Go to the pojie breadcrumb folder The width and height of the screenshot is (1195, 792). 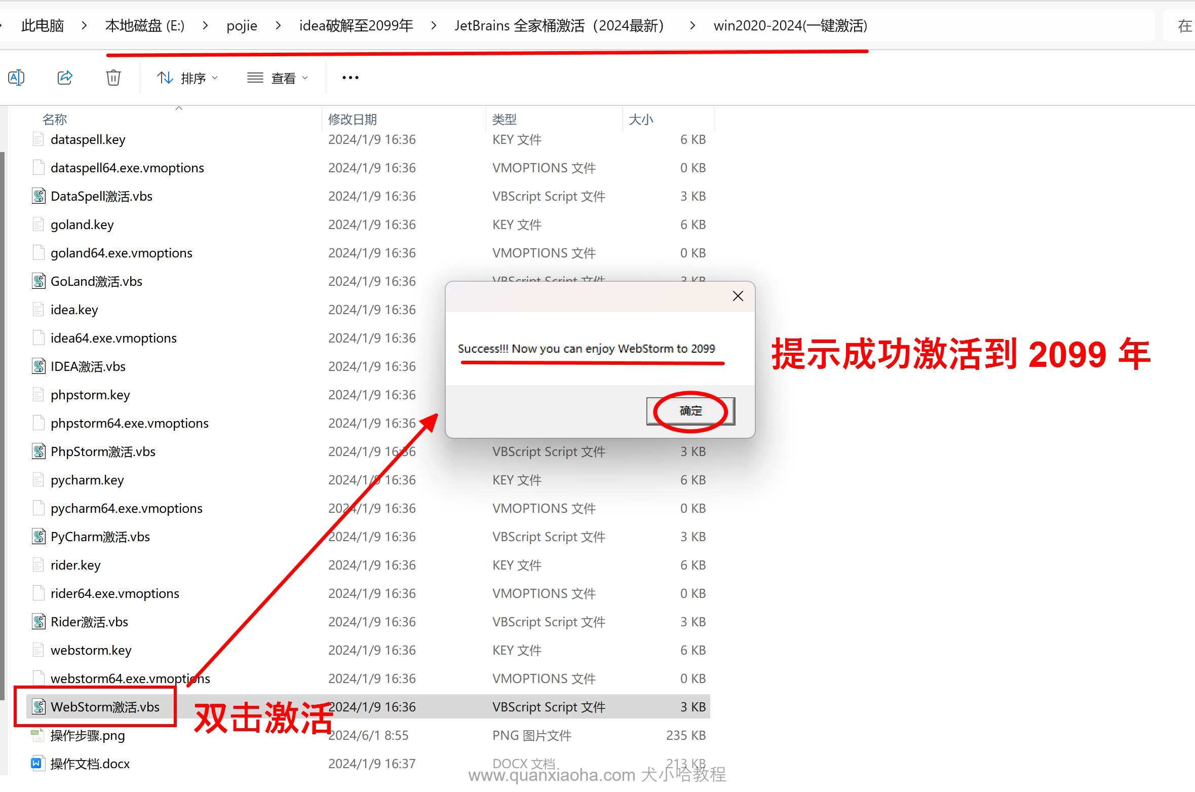[x=242, y=25]
